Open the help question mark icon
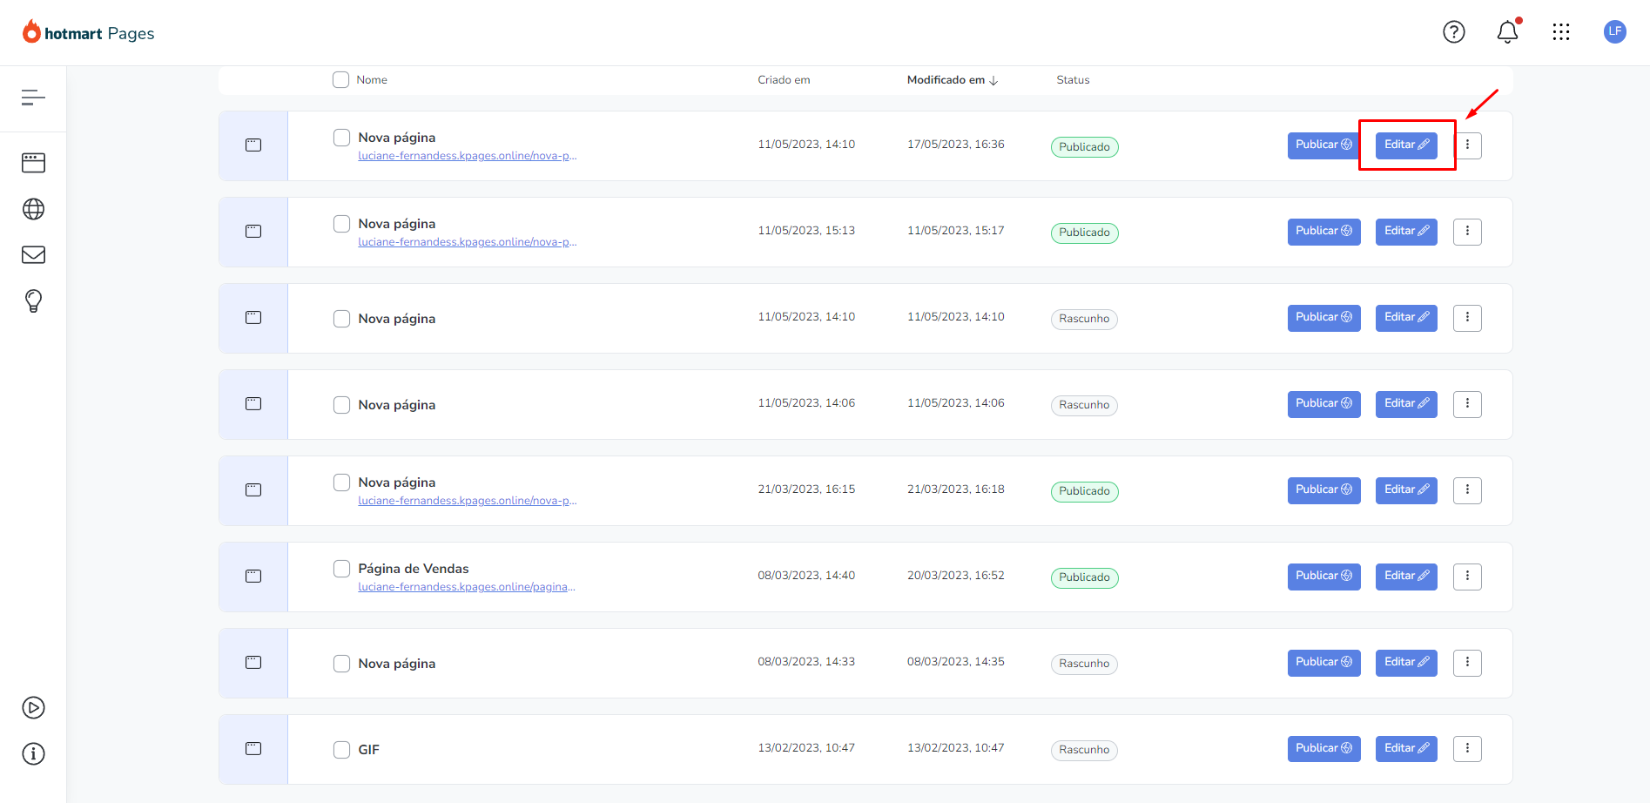This screenshot has width=1650, height=803. click(x=1453, y=32)
